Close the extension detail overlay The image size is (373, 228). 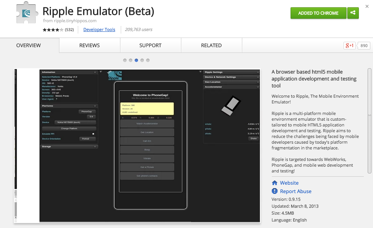point(367,7)
